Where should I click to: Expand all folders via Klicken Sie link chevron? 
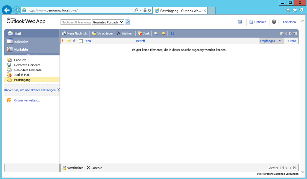58,90
